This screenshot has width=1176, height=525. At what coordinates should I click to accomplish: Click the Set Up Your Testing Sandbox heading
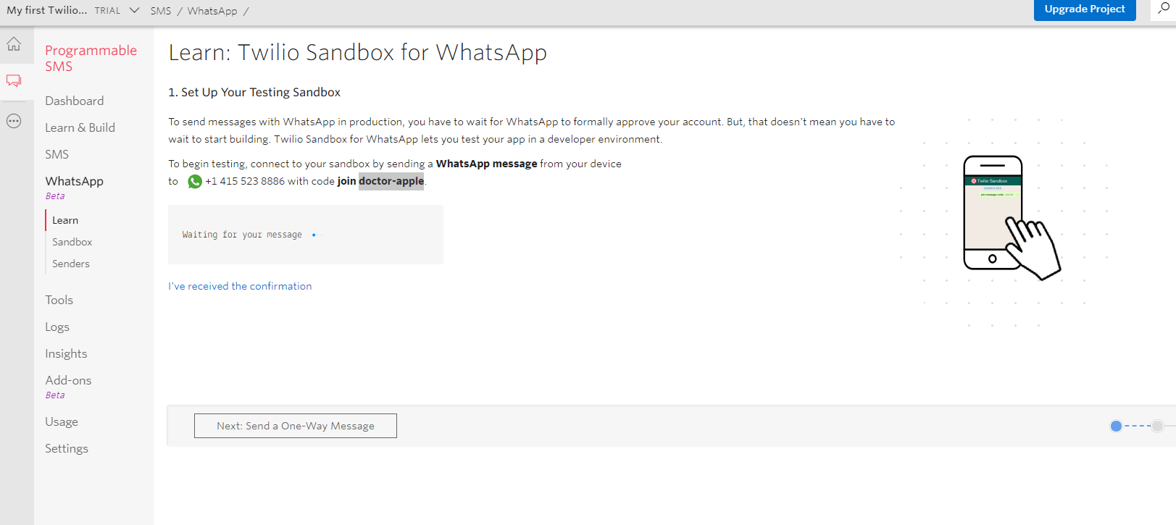[x=254, y=92]
